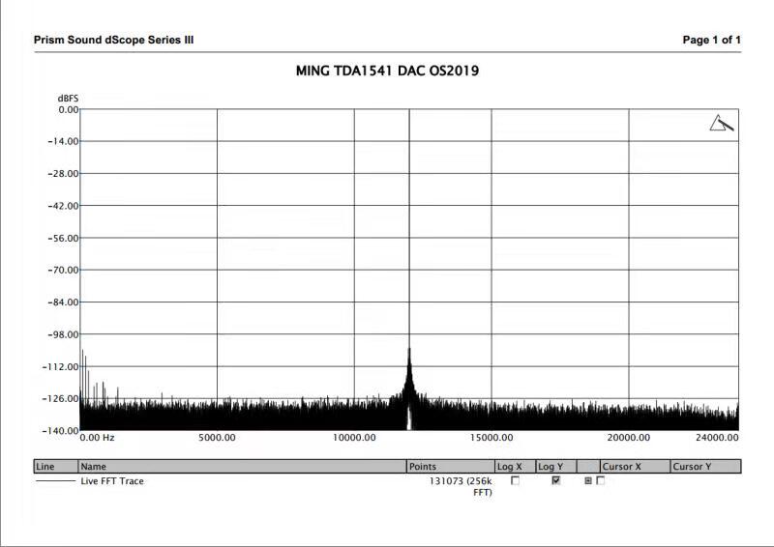This screenshot has height=547, width=774.
Task: Click the 10000.00 X-axis label
Action: 354,438
